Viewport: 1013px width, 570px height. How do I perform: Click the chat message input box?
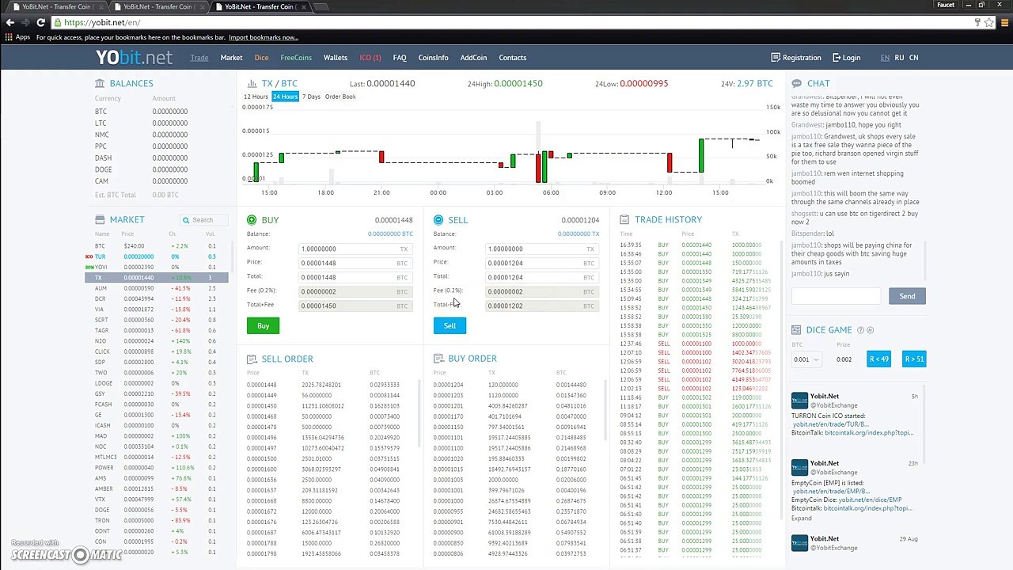[836, 296]
